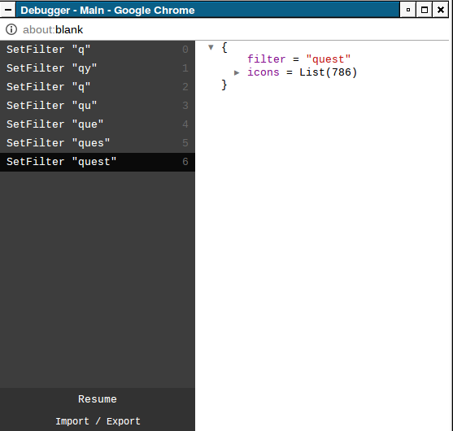Click the Debugger - Main title bar
453x431 pixels.
tap(208, 10)
